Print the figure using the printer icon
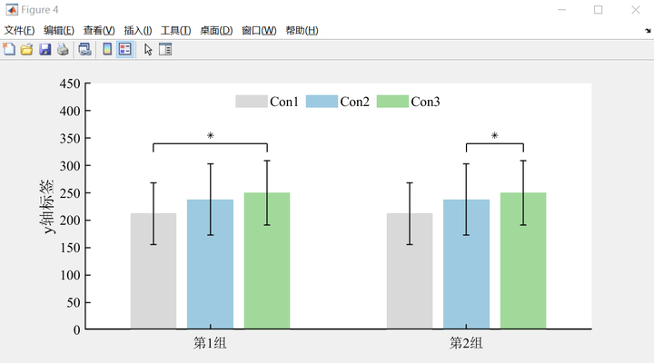 pos(62,49)
